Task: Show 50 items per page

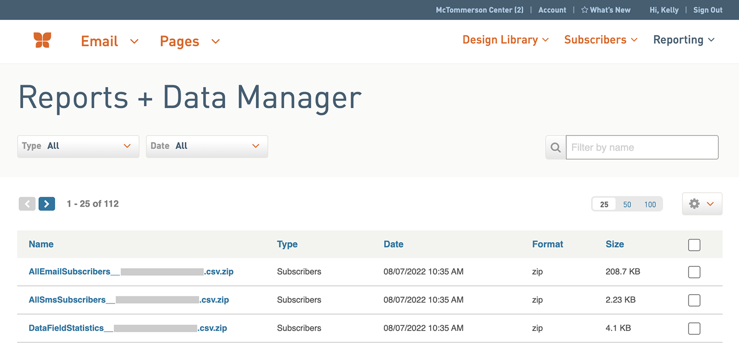Action: point(627,204)
